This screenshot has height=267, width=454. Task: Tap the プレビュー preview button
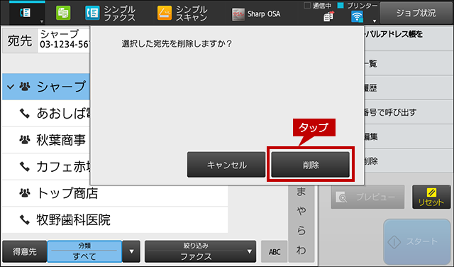coord(367,197)
